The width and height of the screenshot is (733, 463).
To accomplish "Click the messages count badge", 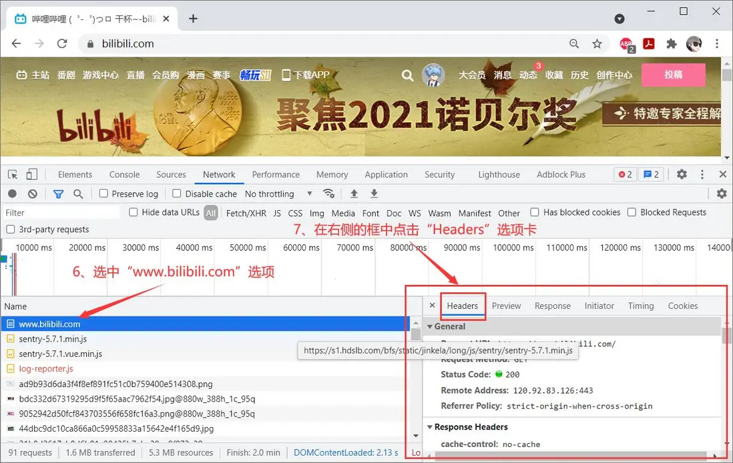I will coord(651,174).
